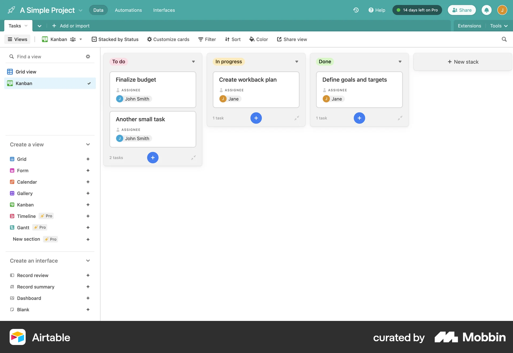Switch to the Automations tab

pos(128,10)
